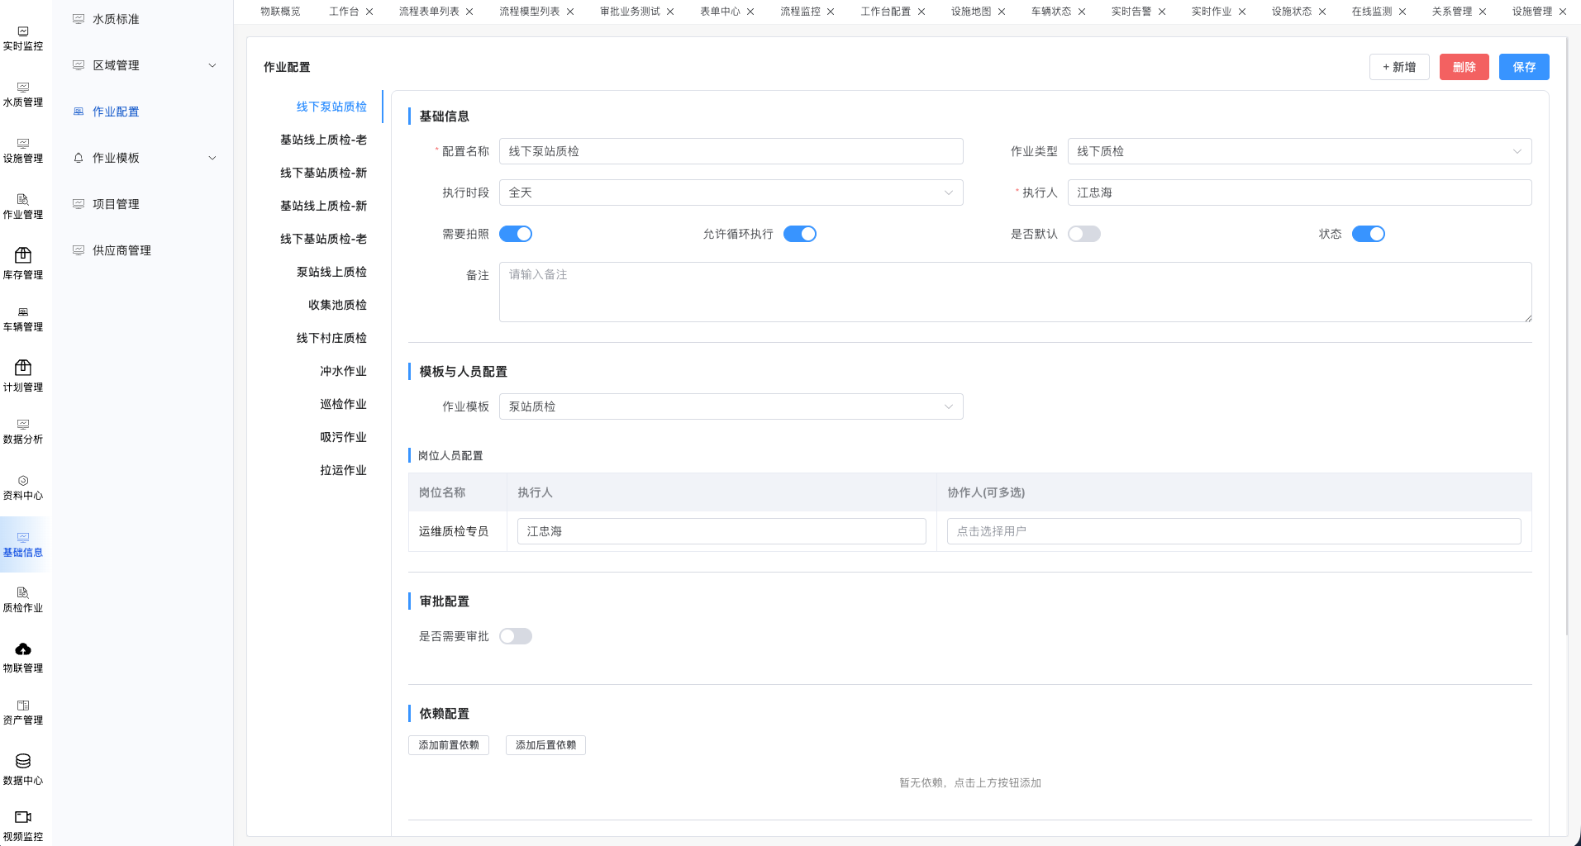Click the 实时监控 sidebar icon

(x=23, y=31)
